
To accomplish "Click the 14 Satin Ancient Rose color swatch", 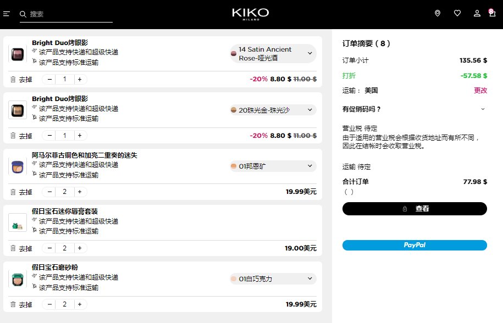I will click(x=234, y=53).
